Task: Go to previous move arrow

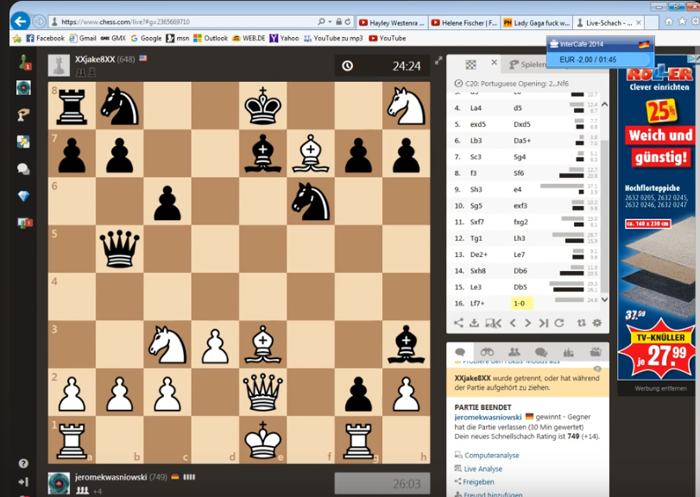Action: click(x=513, y=323)
